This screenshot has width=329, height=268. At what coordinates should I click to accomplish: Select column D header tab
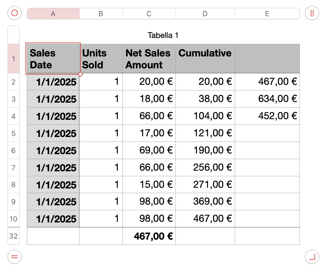pos(205,14)
